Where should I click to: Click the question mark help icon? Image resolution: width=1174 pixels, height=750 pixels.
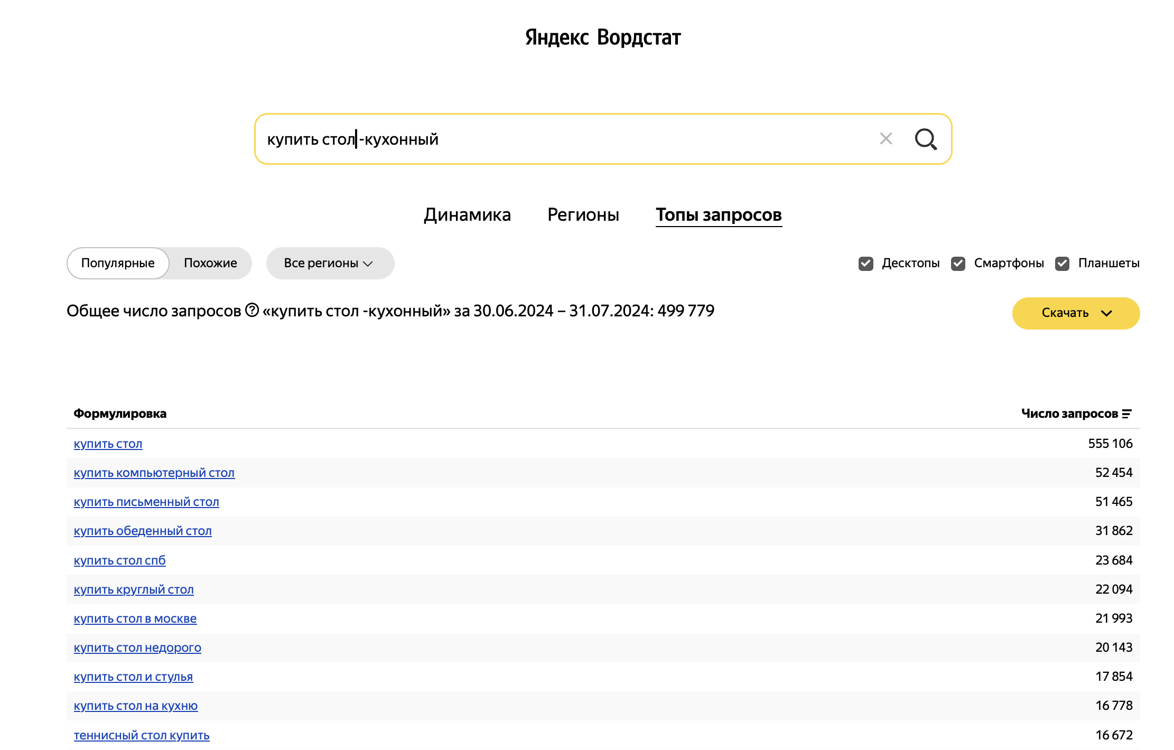252,310
